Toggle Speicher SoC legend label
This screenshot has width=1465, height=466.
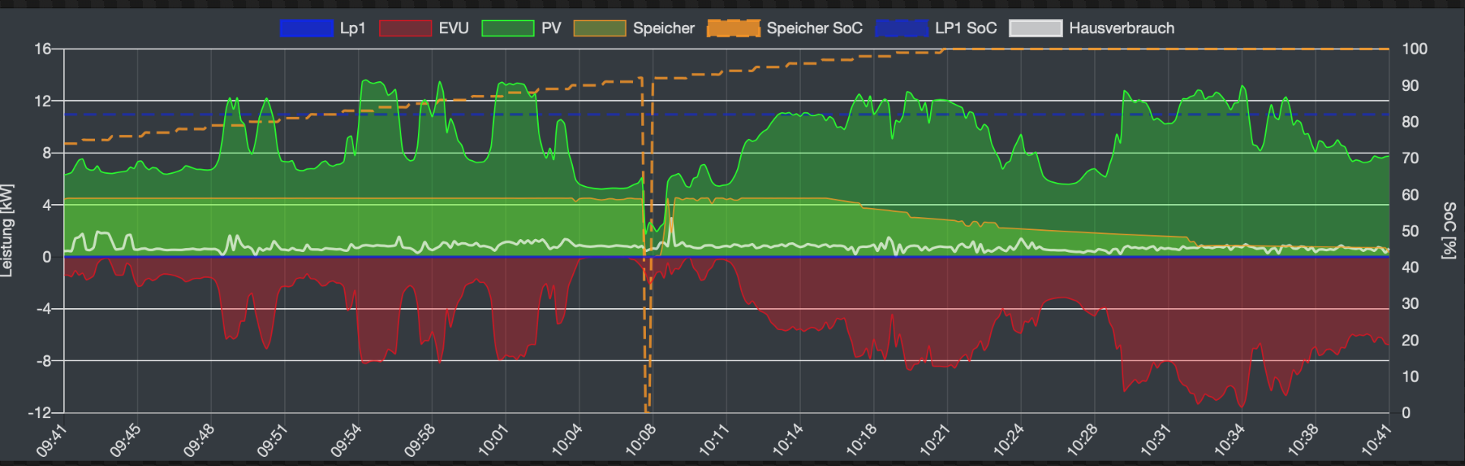pyautogui.click(x=815, y=28)
